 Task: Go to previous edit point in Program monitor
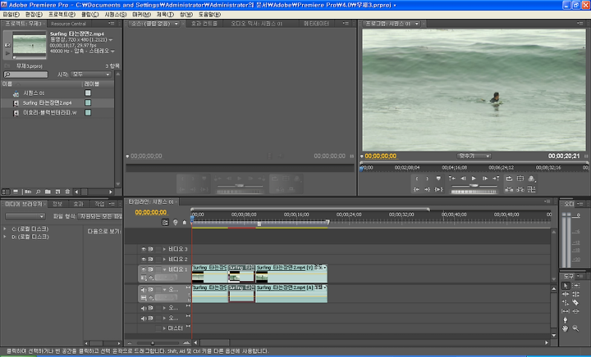tap(452, 178)
